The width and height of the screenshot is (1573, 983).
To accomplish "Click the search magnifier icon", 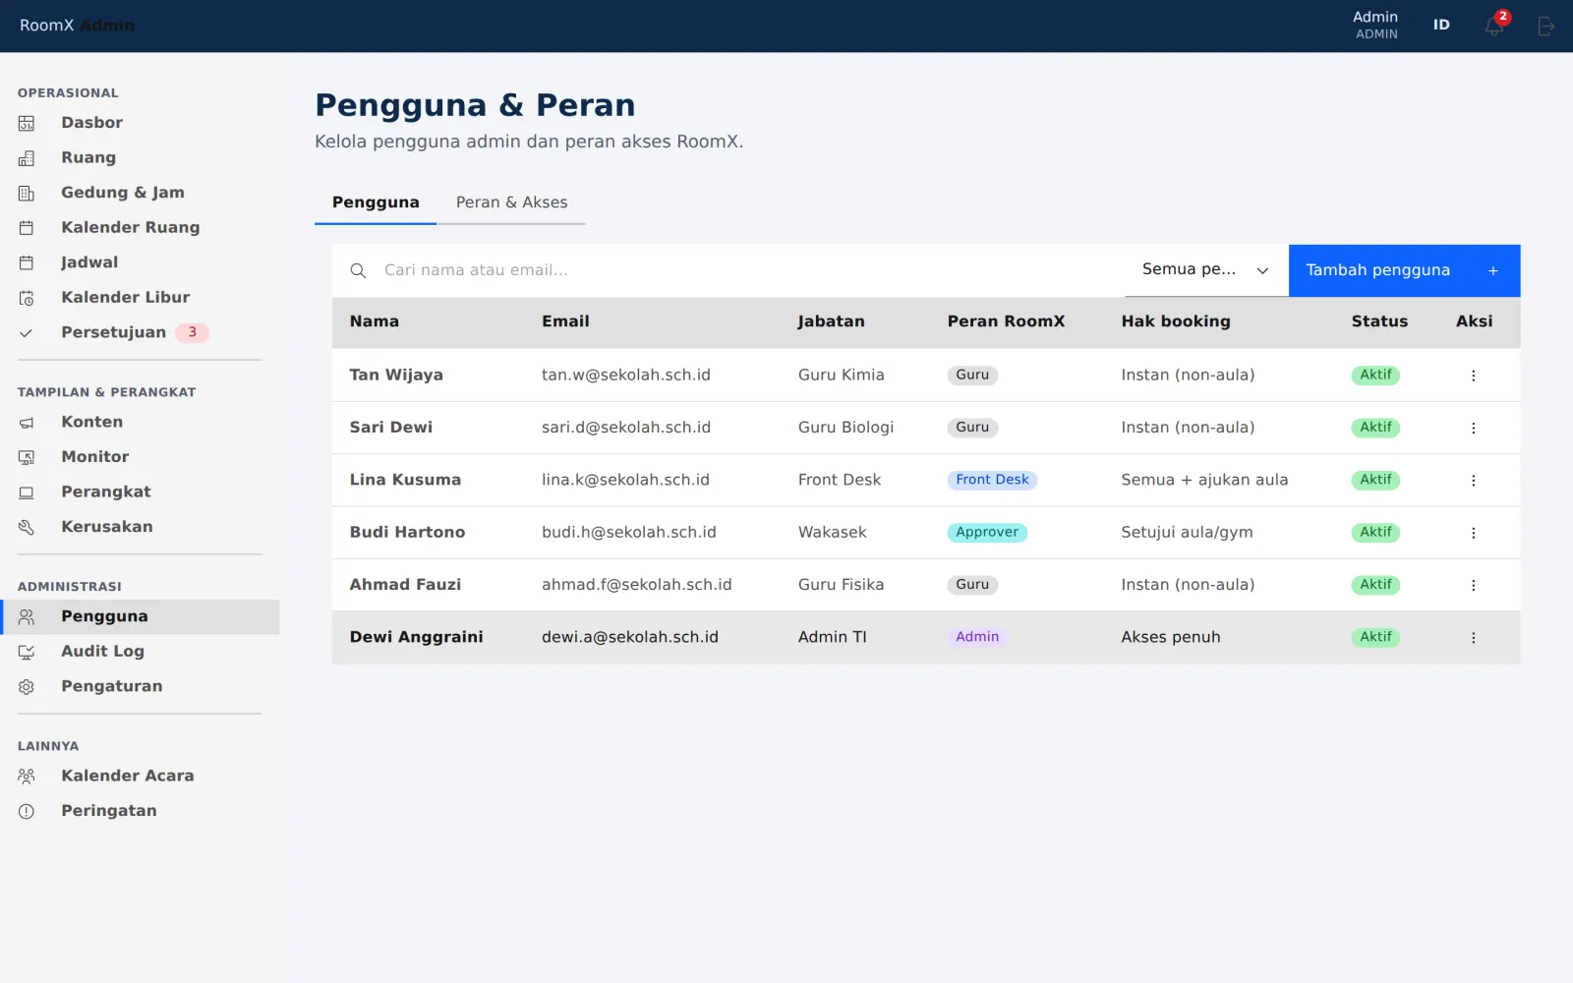I will [358, 270].
